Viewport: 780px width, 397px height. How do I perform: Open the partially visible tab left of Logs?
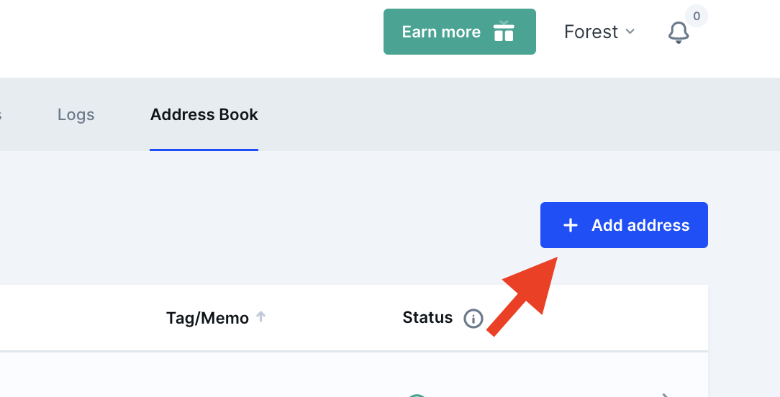click(x=1, y=115)
